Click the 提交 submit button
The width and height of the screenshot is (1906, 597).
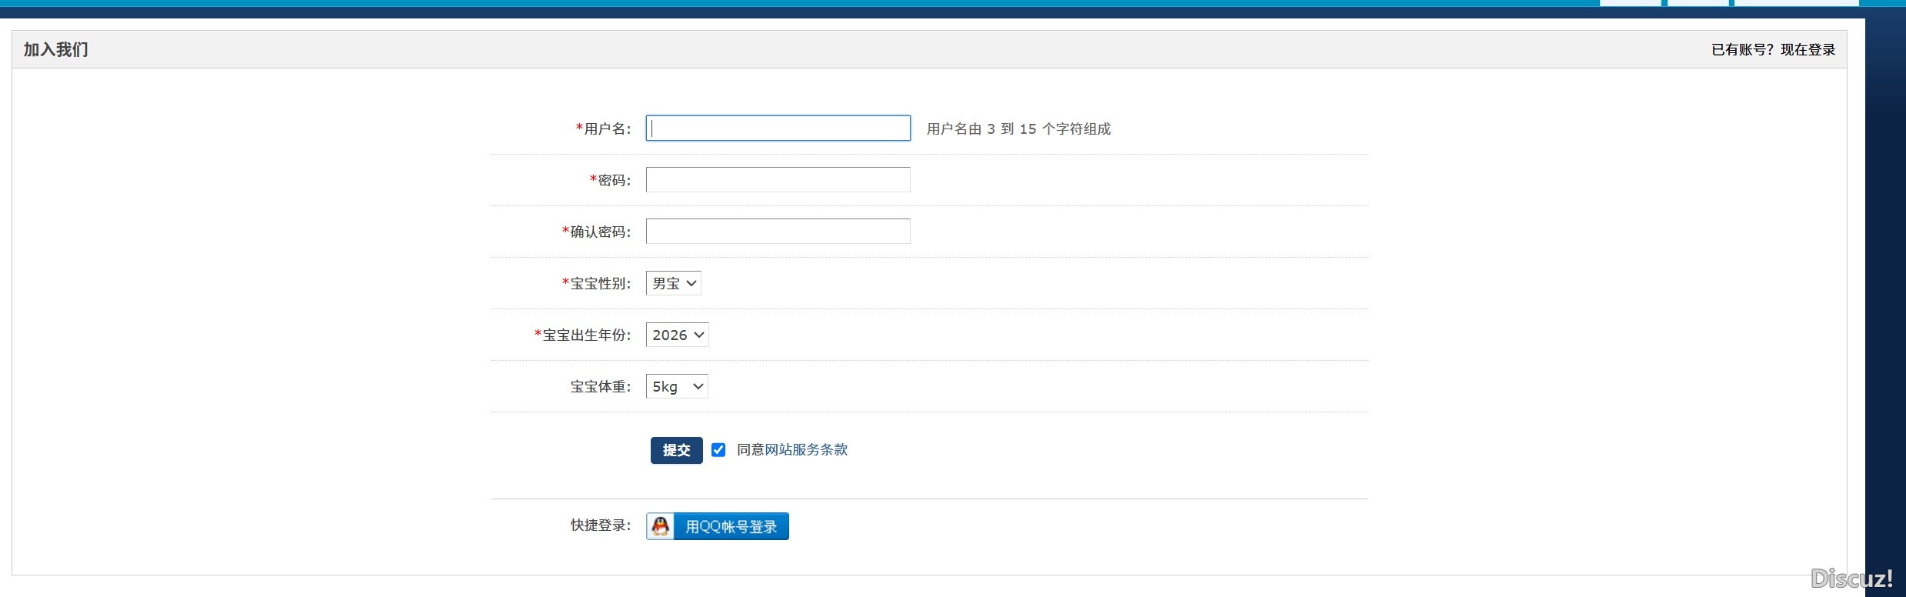point(676,450)
